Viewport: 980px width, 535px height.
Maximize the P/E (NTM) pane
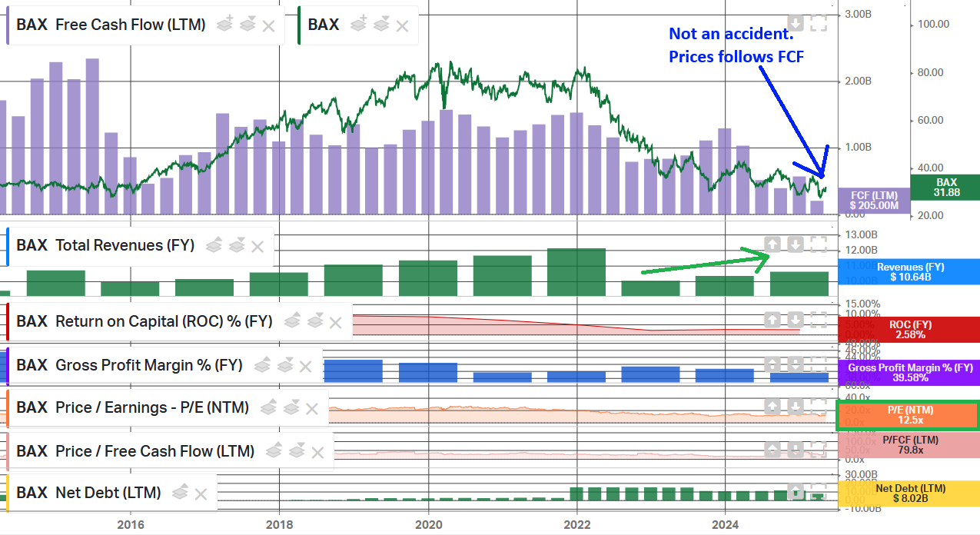[819, 406]
